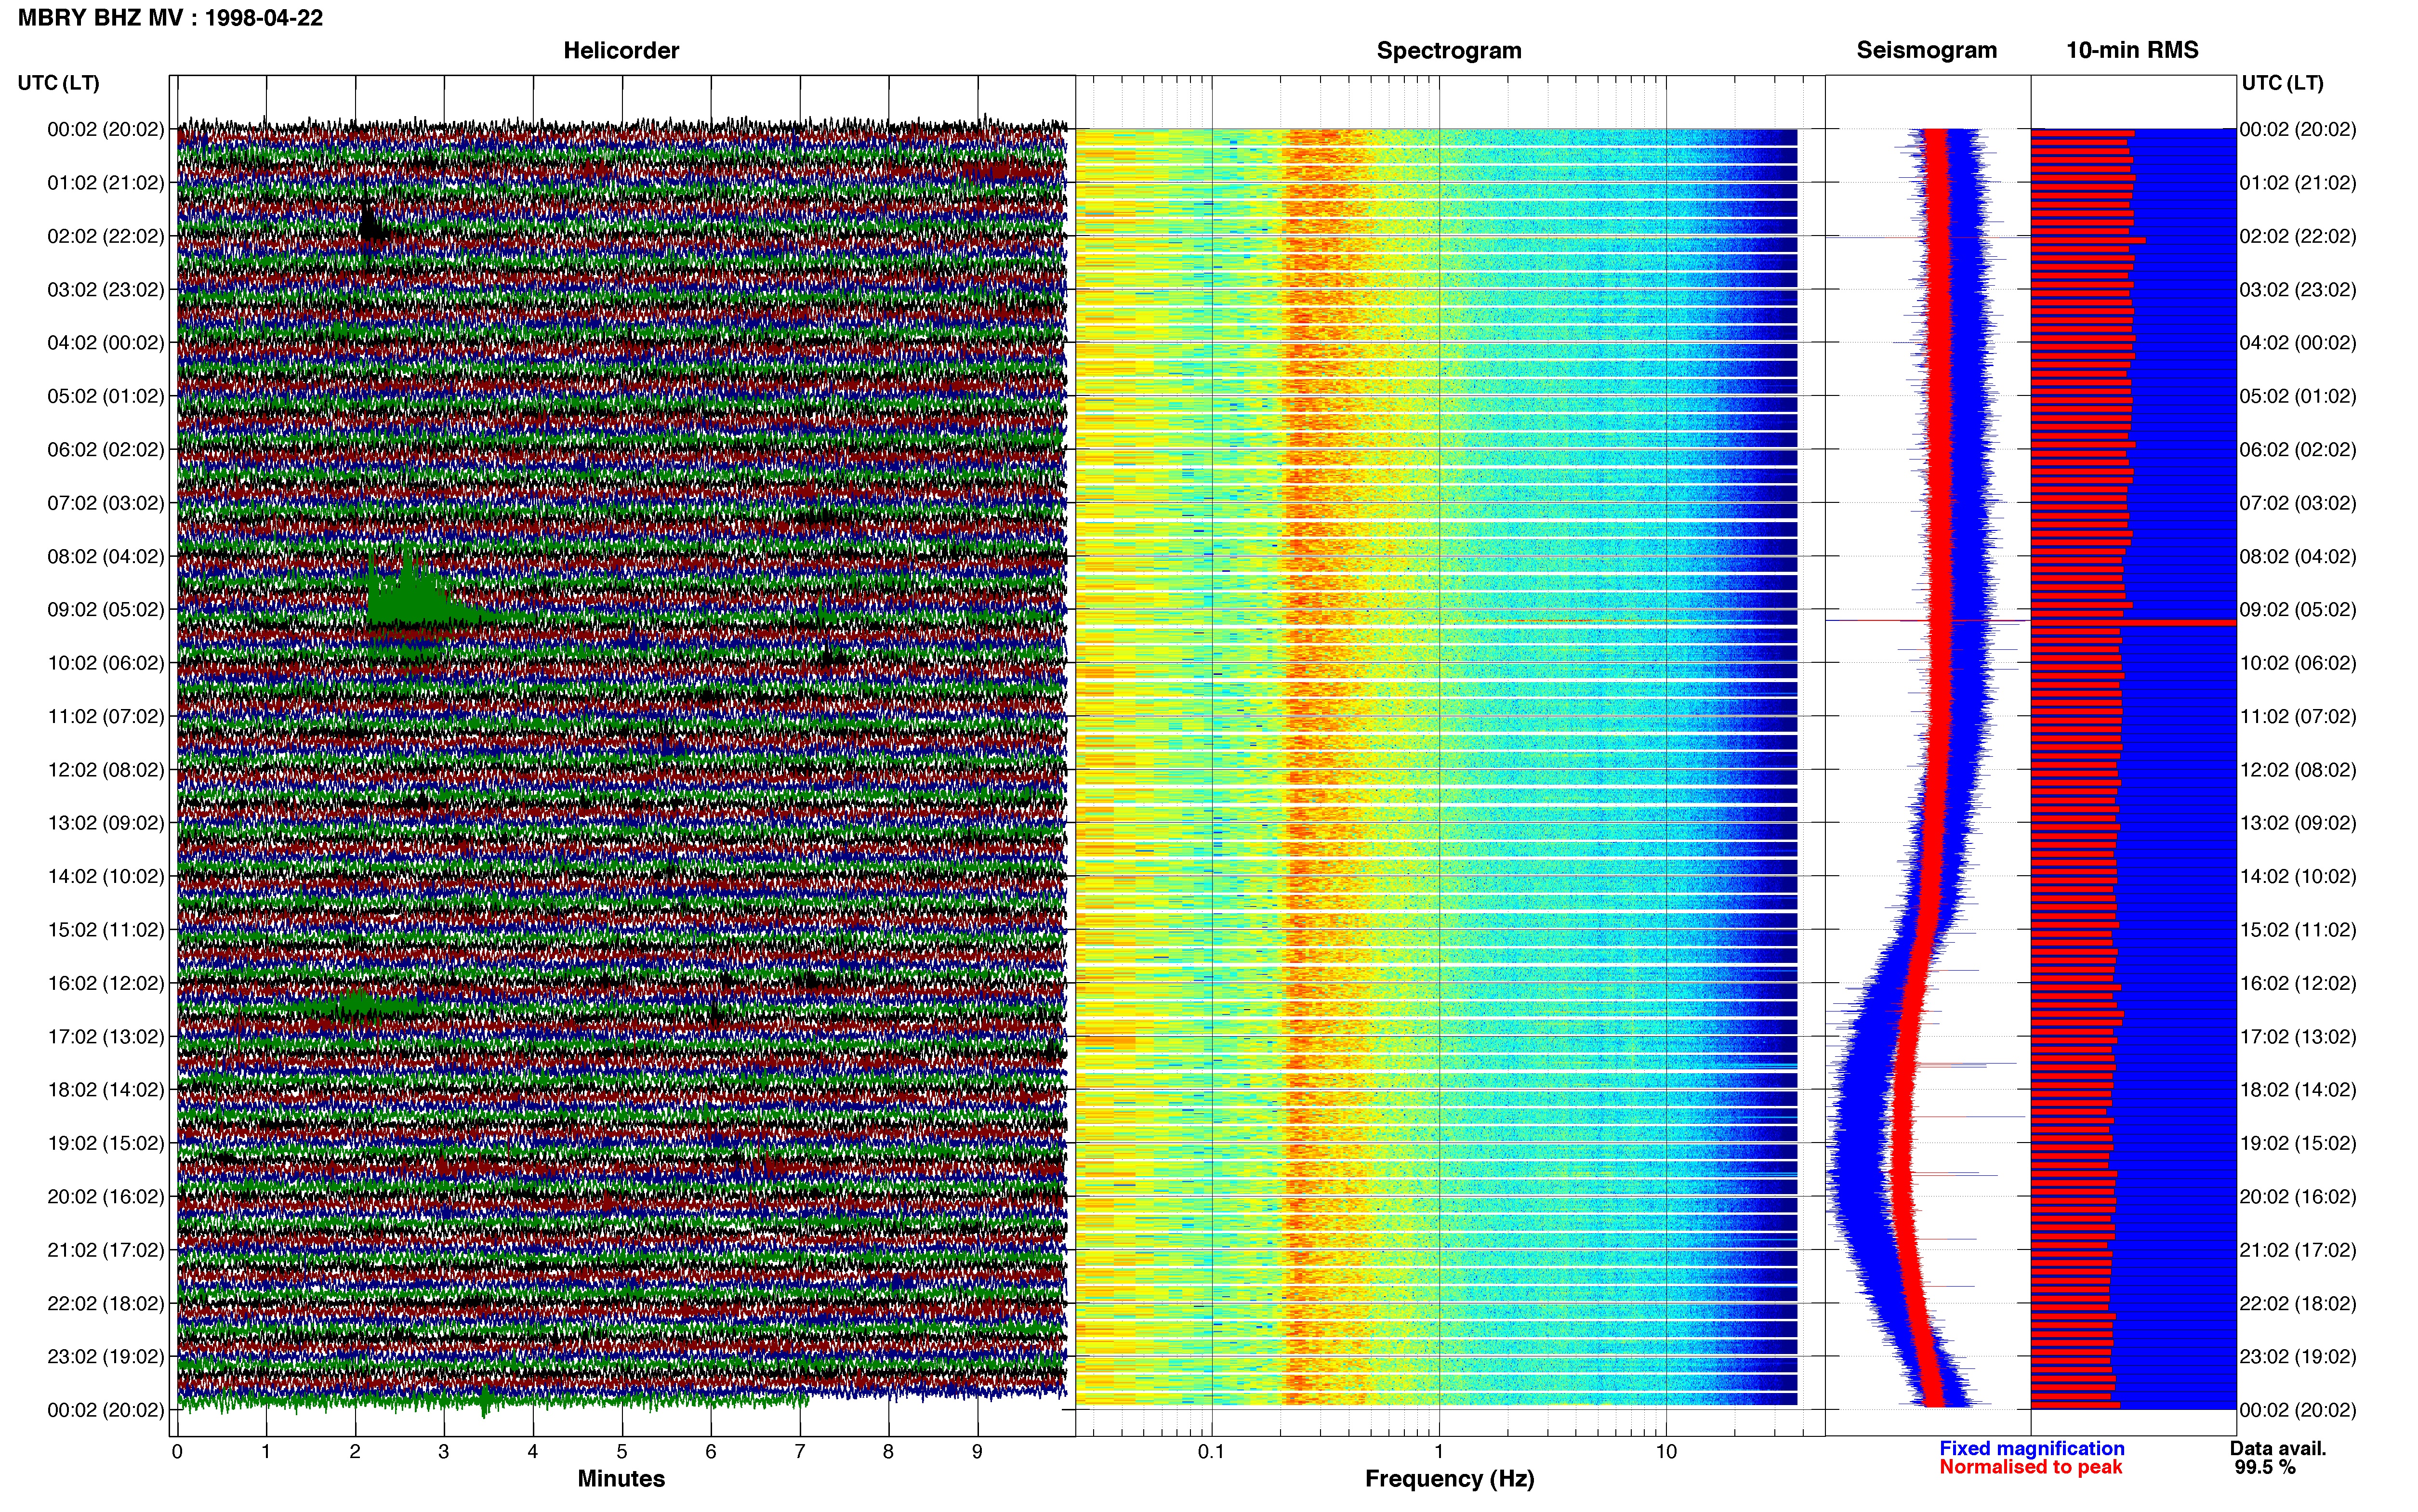This screenshot has width=2418, height=1512.
Task: Click right-side time label 16:02 (12:02)
Action: click(2298, 983)
